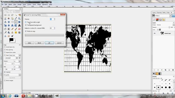Select the Text tool

click(x=19, y=25)
